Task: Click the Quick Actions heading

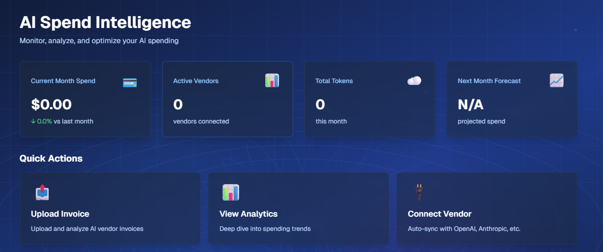Action: (51, 158)
